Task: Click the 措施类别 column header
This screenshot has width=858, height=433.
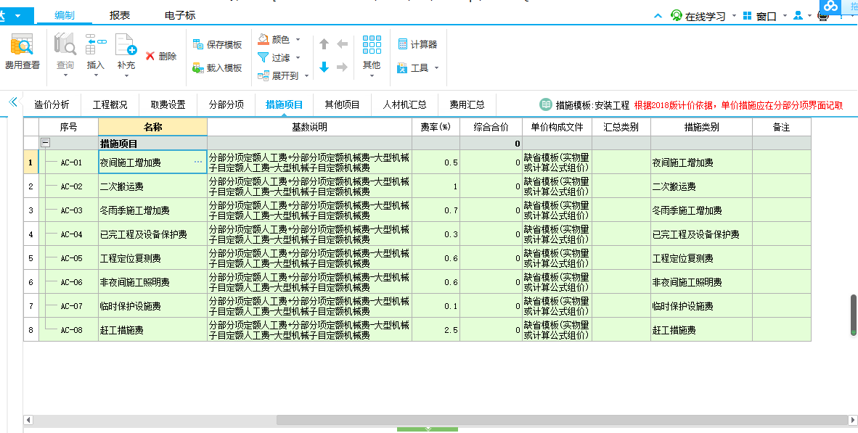Action: [701, 127]
